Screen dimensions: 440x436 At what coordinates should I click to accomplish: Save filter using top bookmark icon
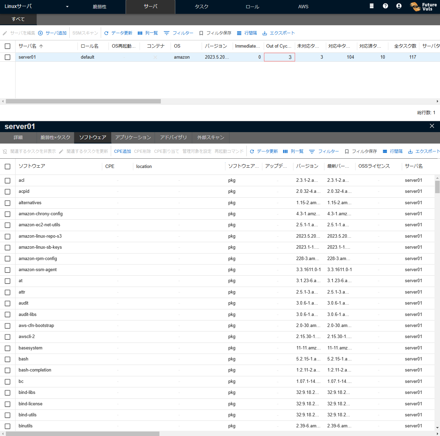tap(201, 33)
